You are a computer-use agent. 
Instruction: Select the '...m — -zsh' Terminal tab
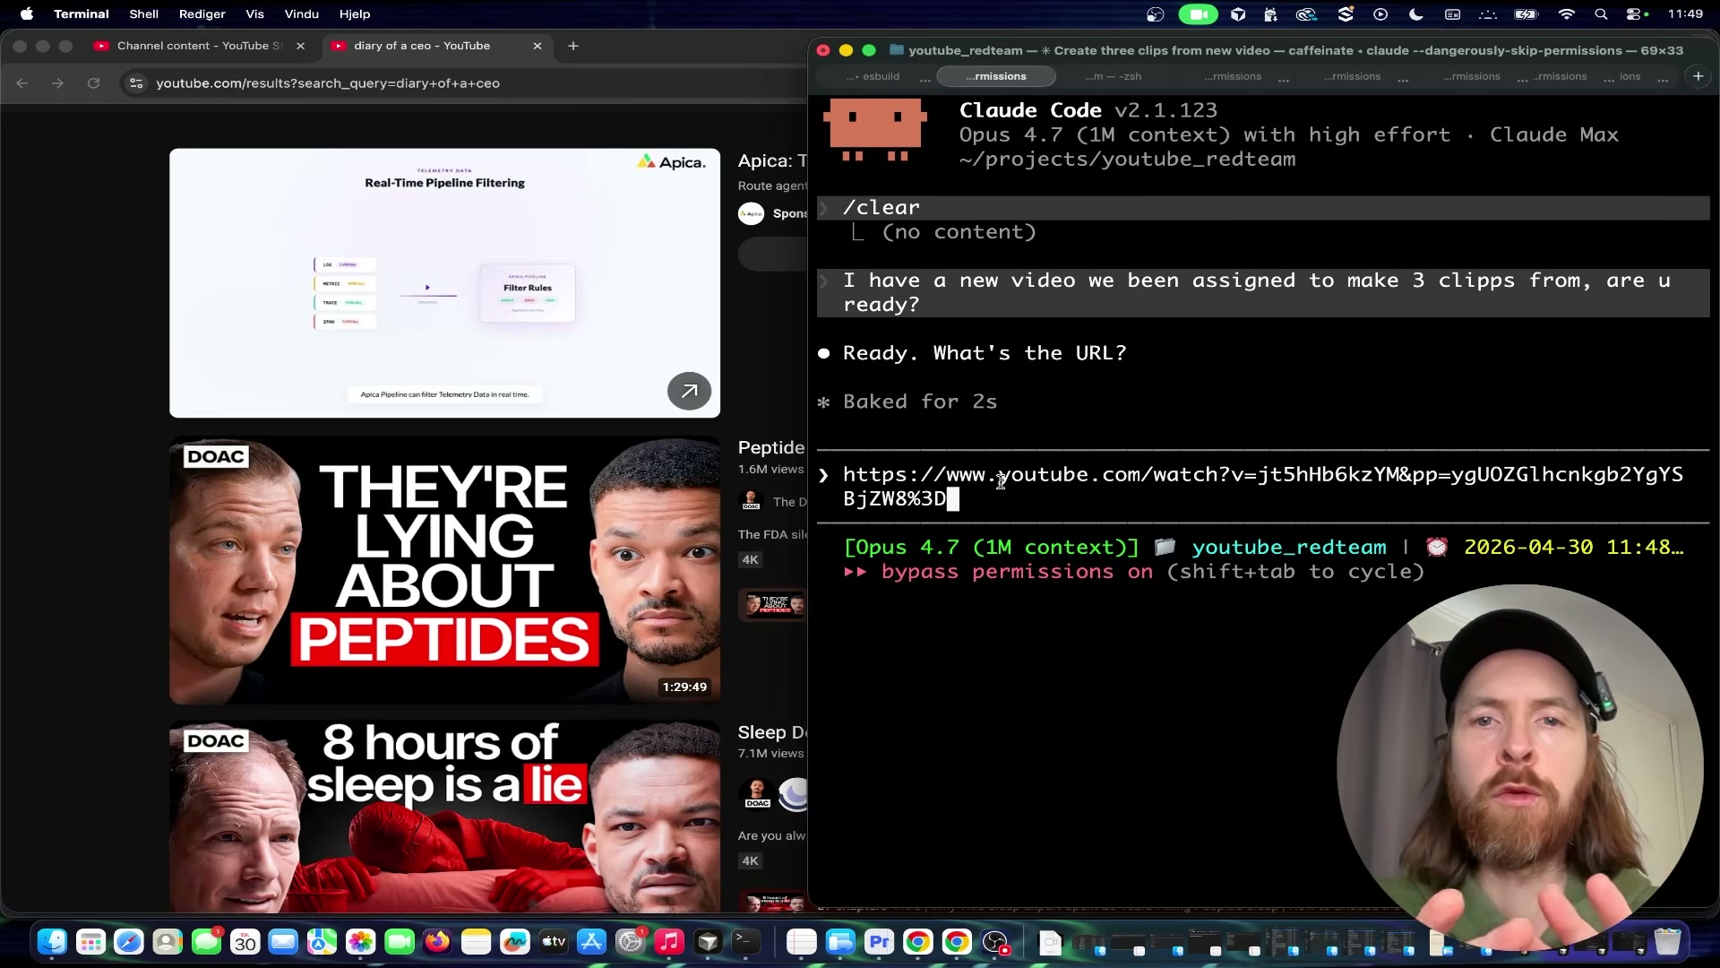pyautogui.click(x=1114, y=76)
